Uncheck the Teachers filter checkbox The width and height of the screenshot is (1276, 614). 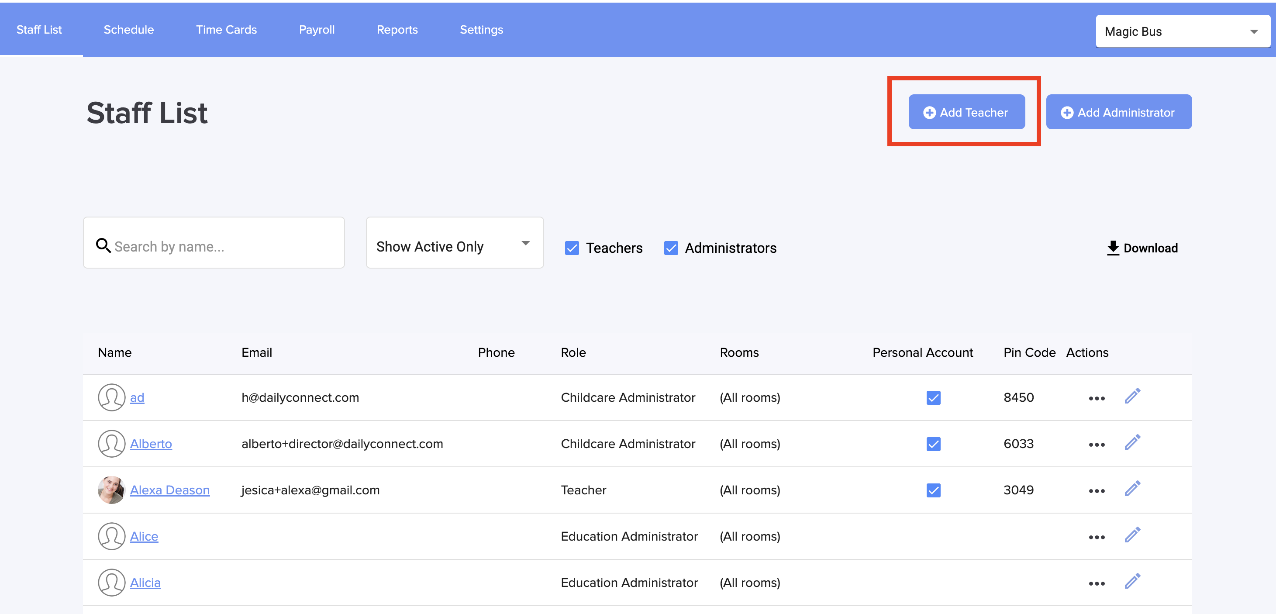point(572,248)
